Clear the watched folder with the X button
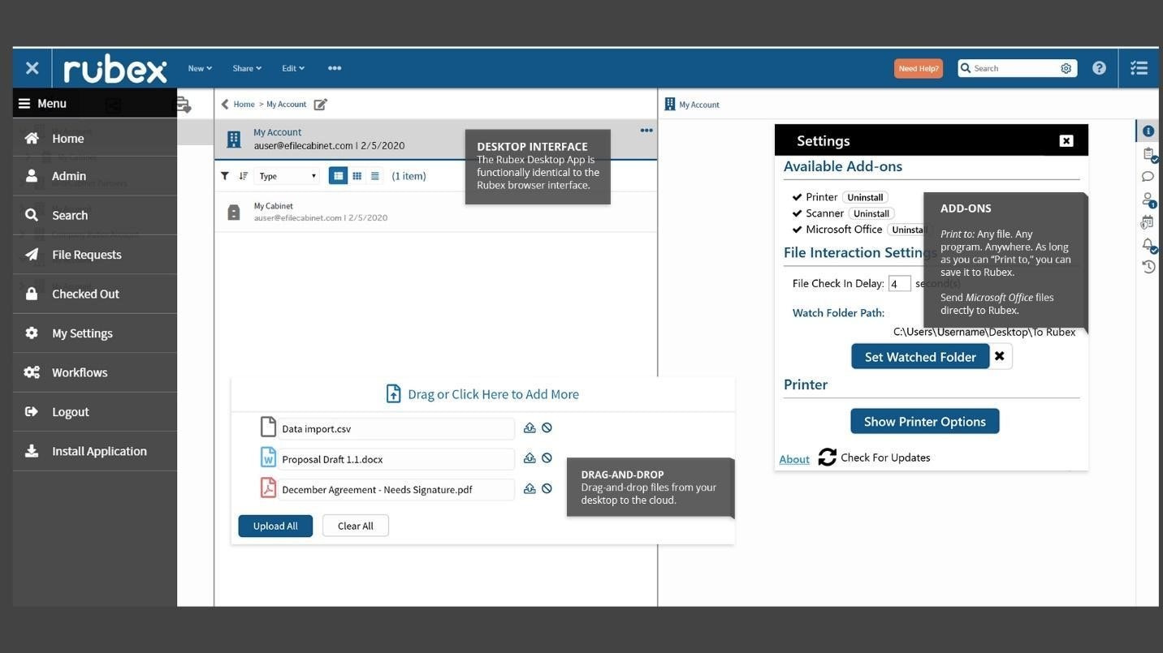This screenshot has height=653, width=1163. click(x=1000, y=356)
